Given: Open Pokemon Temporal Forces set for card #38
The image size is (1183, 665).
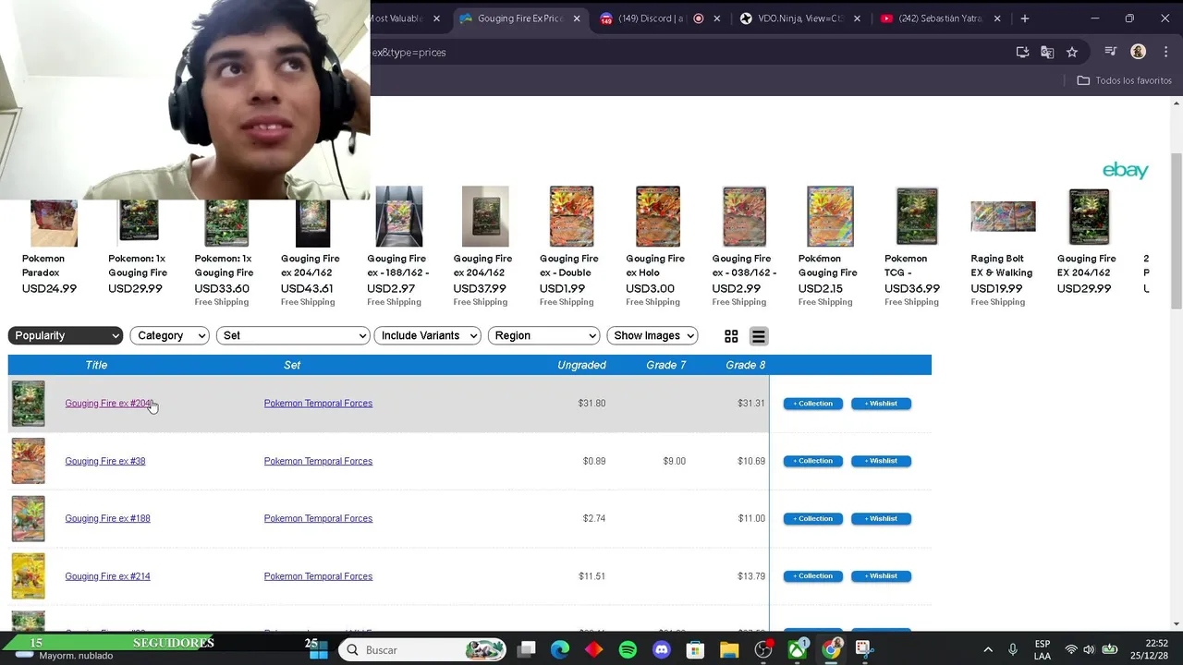Looking at the screenshot, I should (318, 461).
